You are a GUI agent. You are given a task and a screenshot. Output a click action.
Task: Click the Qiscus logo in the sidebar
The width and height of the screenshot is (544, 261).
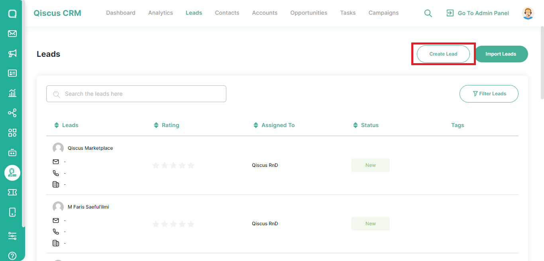point(12,14)
